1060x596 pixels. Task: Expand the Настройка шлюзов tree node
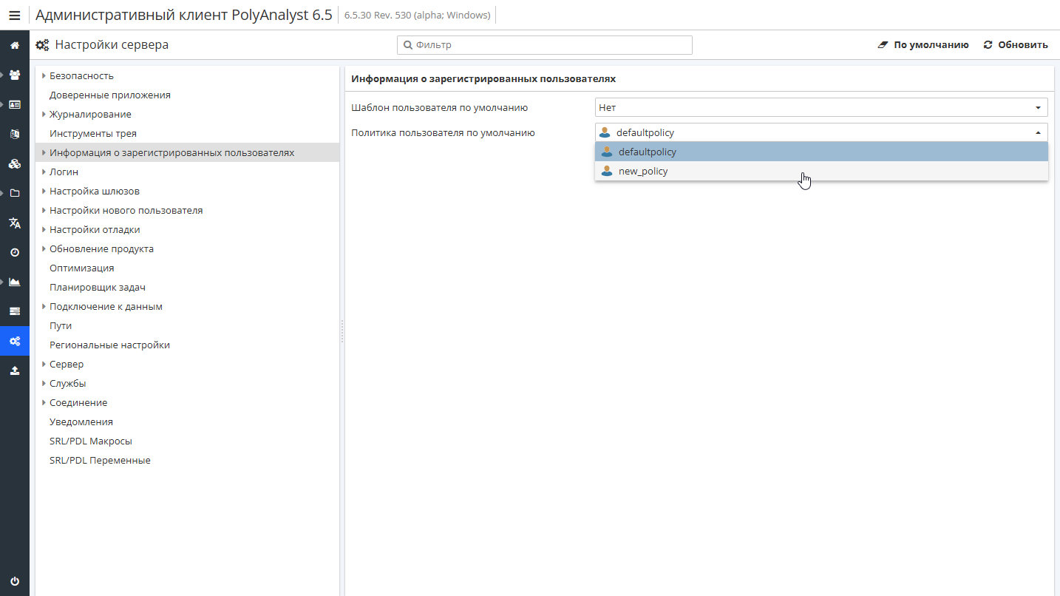tap(44, 191)
